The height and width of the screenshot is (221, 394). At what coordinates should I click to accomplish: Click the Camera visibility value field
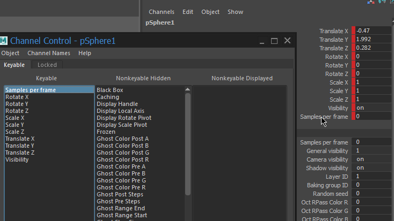point(372,159)
